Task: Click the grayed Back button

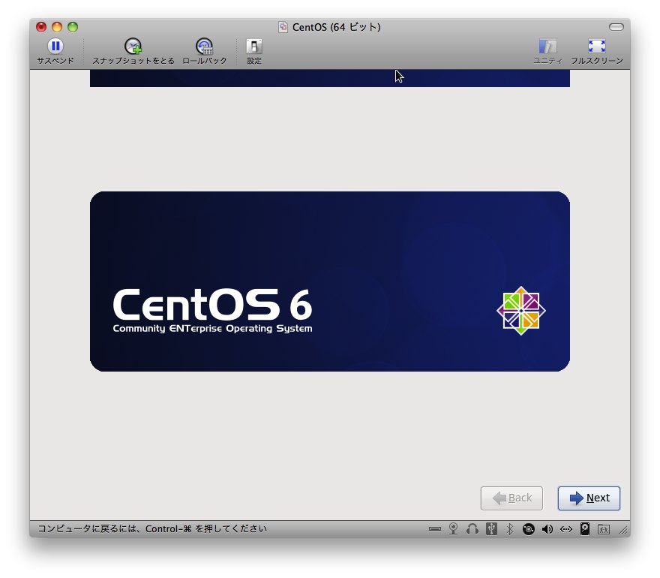Action: (x=511, y=498)
